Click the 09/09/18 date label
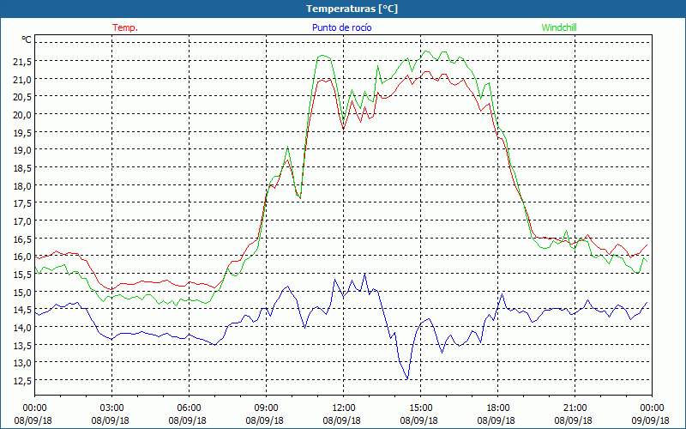The image size is (686, 429). point(650,420)
